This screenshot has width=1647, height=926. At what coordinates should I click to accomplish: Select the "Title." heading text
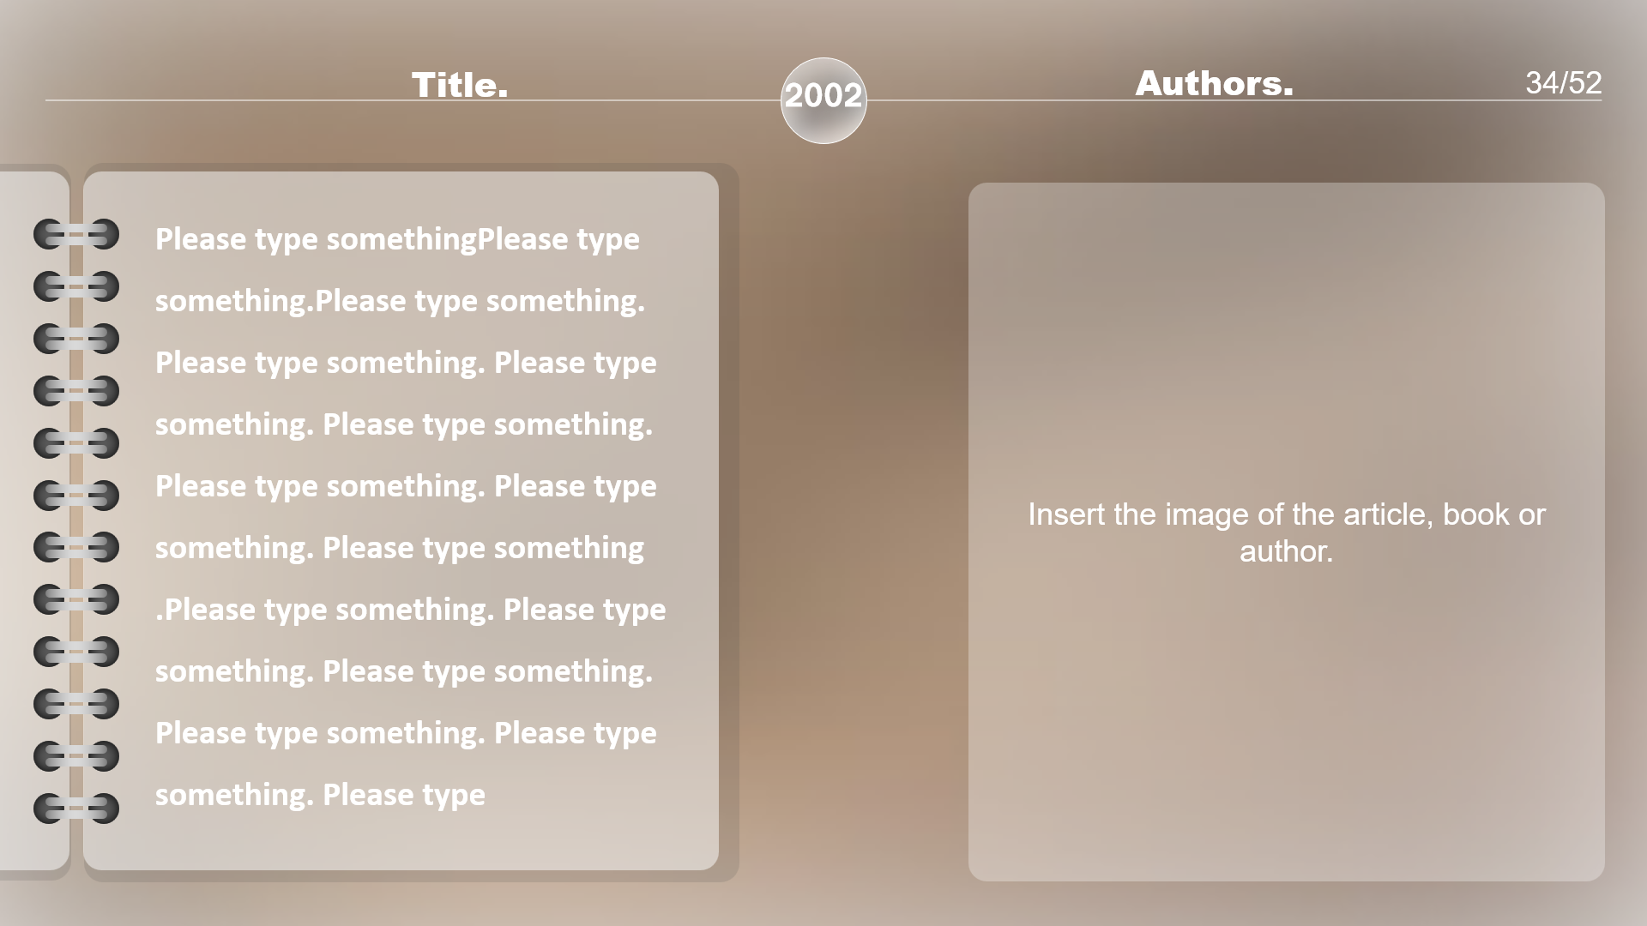[460, 85]
